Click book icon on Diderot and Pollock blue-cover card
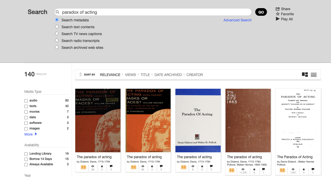The height and width of the screenshot is (178, 331). (184, 167)
